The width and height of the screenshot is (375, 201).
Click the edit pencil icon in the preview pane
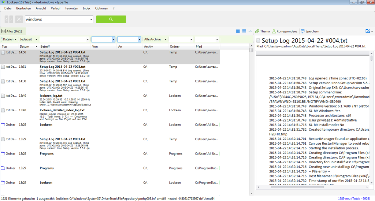point(368,31)
